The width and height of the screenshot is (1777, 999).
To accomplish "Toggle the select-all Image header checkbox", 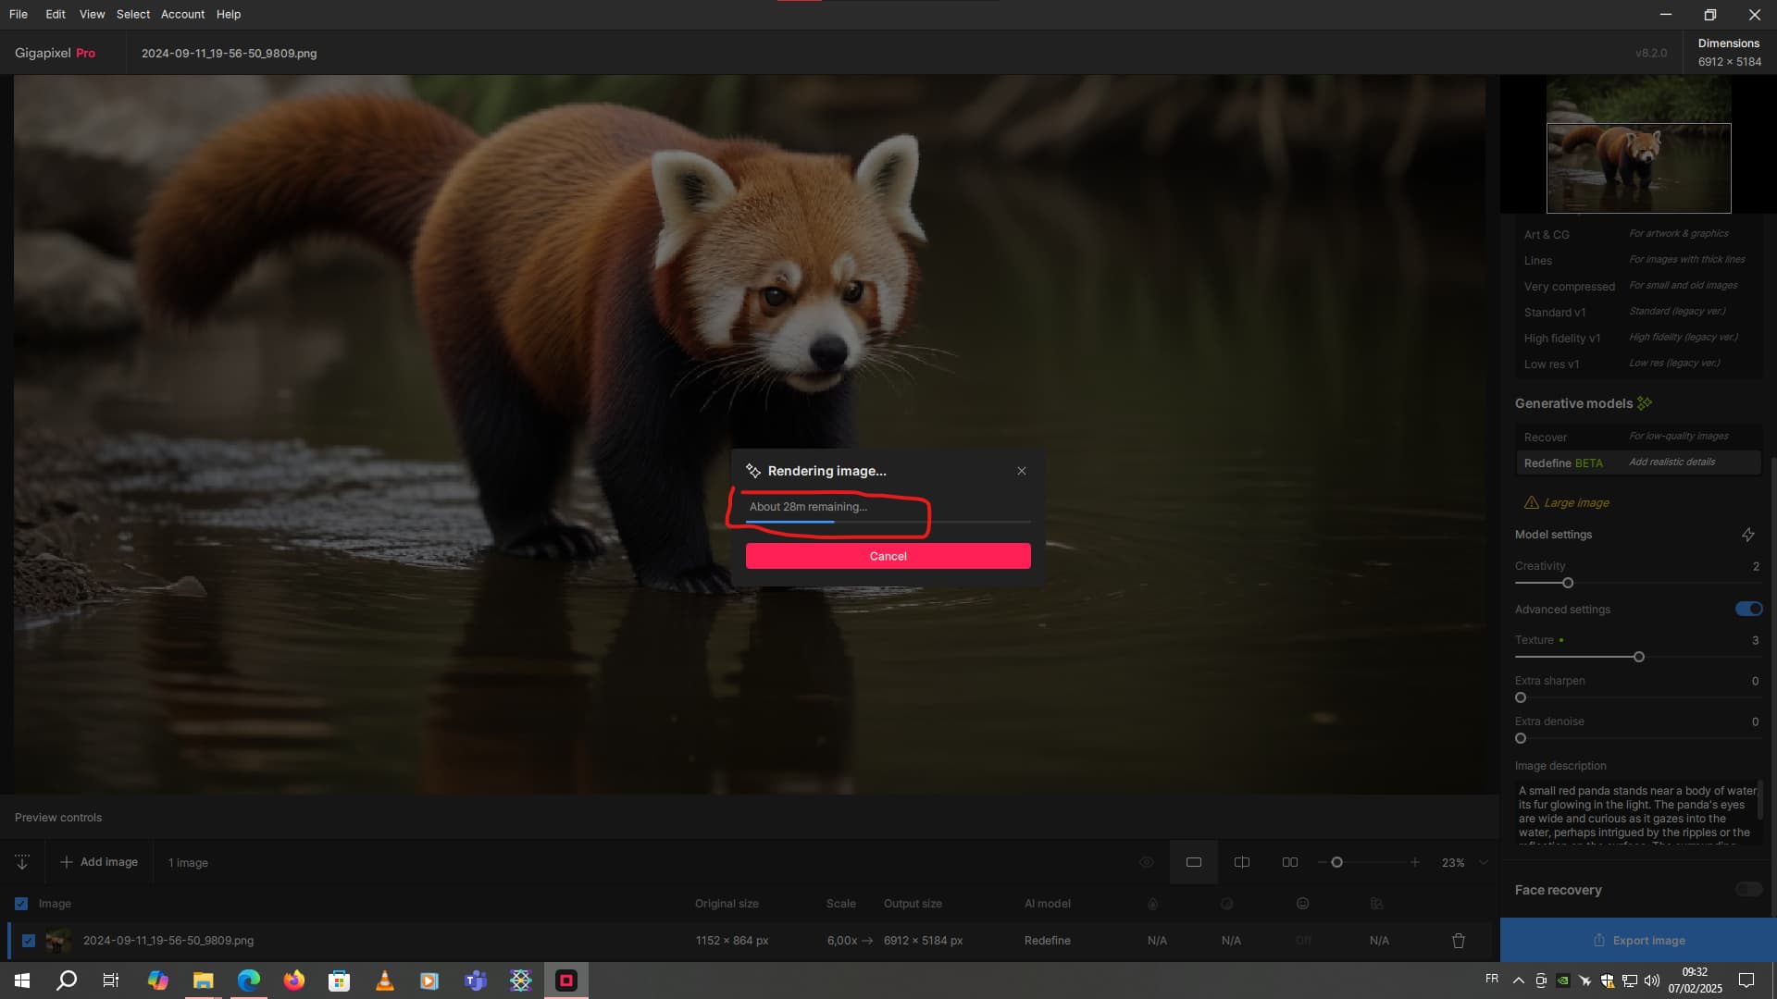I will (21, 904).
